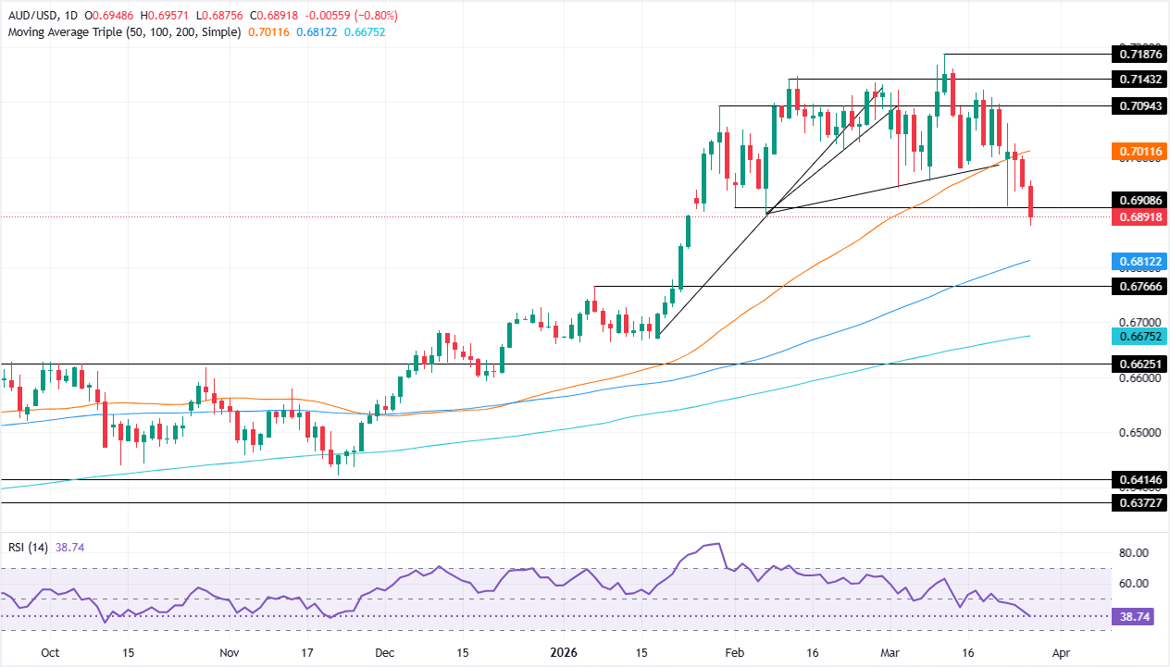This screenshot has width=1170, height=667.
Task: Click the 2026 label on time axis
Action: 563,652
